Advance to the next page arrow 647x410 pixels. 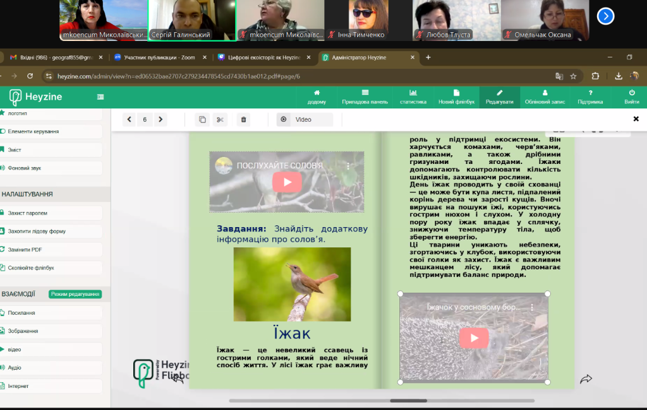[x=160, y=119]
